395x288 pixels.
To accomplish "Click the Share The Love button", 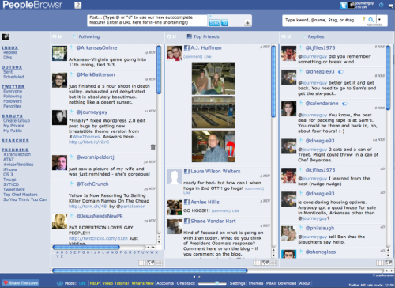I will pos(21,283).
